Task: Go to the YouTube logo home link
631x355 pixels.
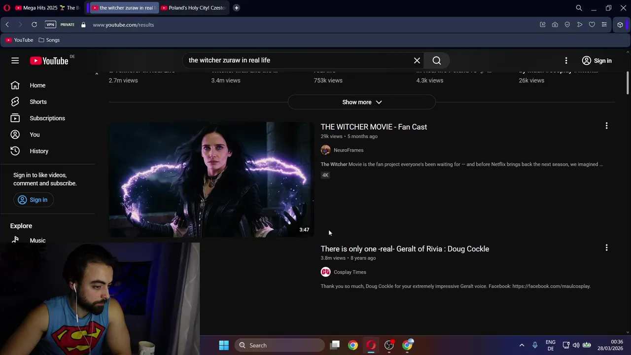Action: click(x=49, y=61)
